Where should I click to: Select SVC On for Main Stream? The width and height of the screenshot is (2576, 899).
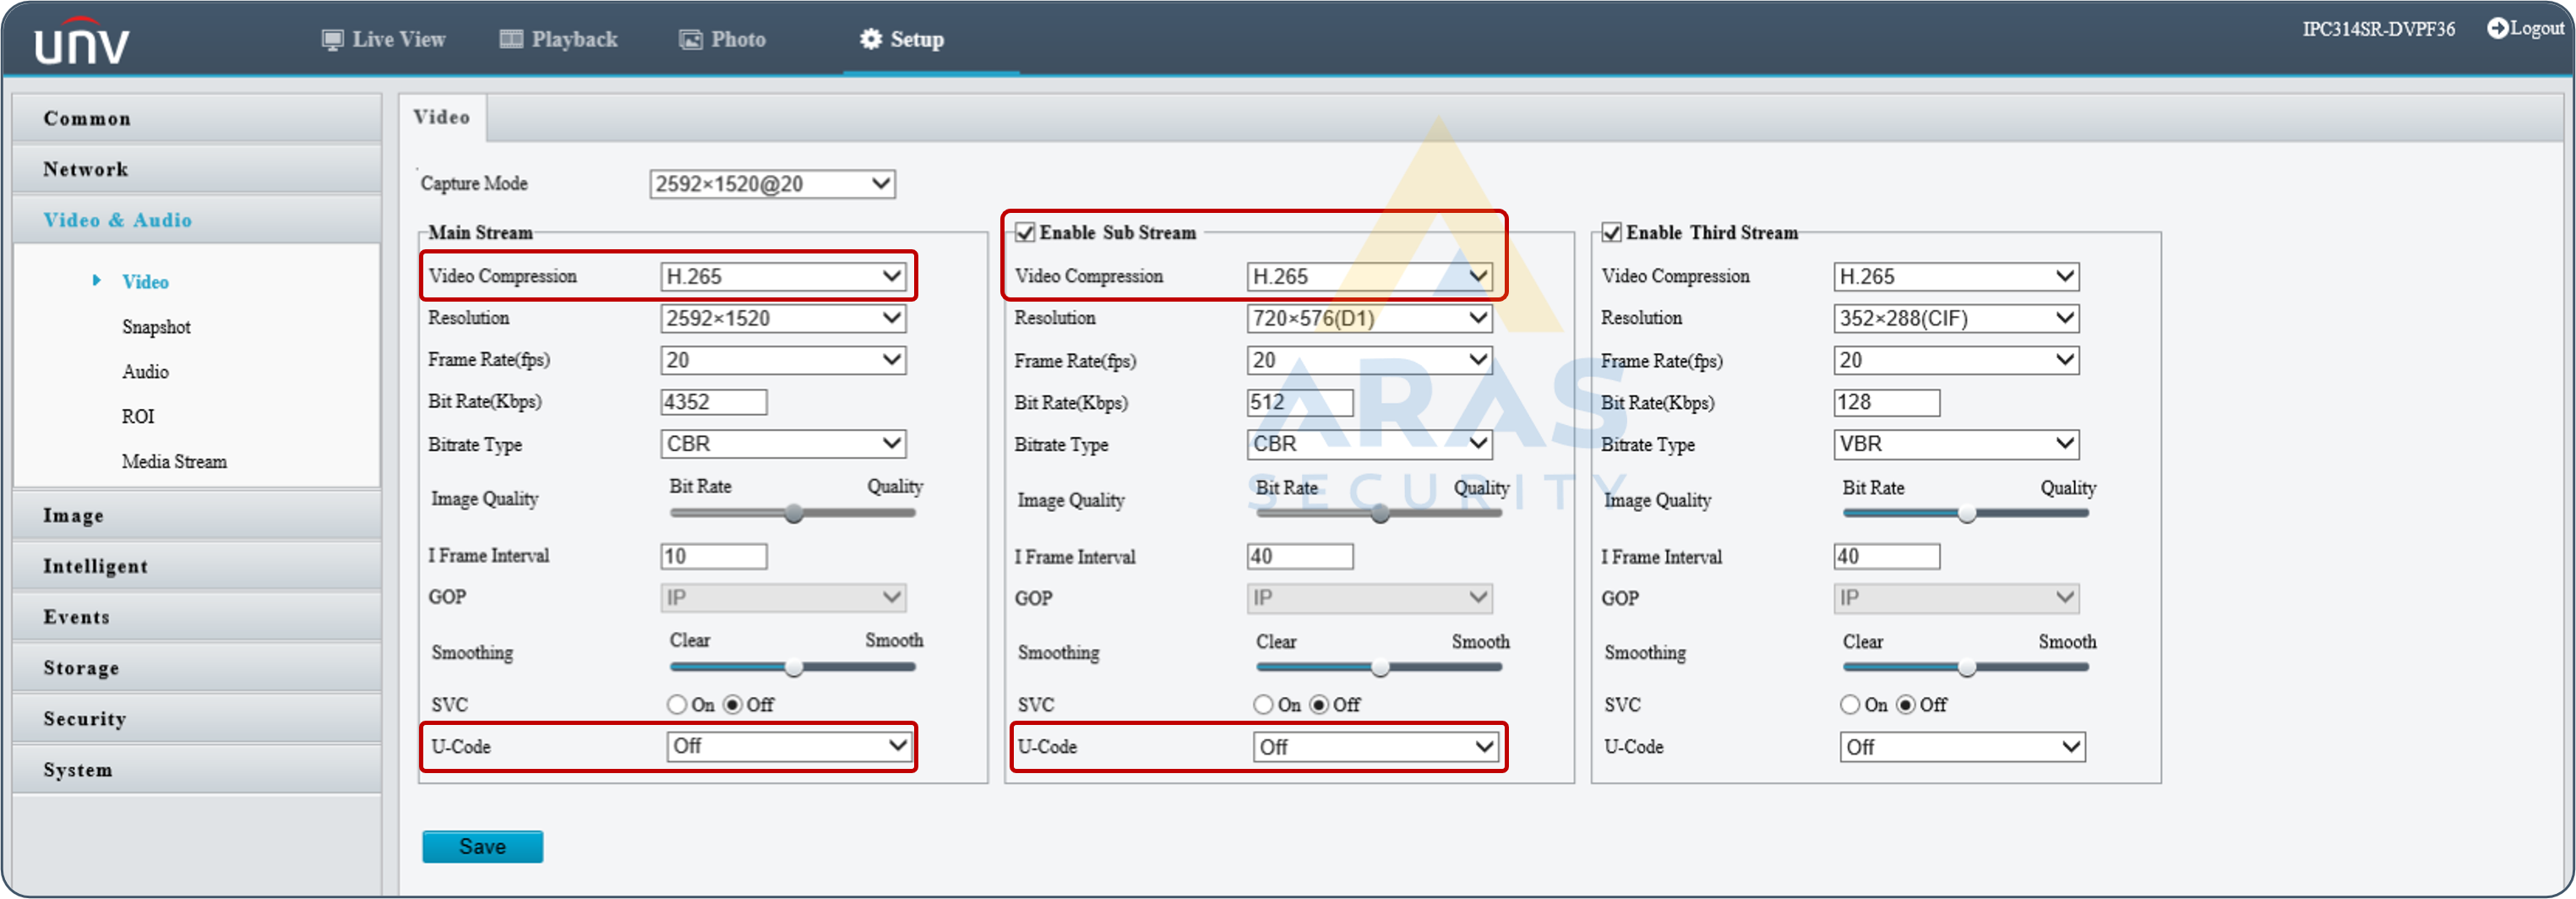click(677, 705)
